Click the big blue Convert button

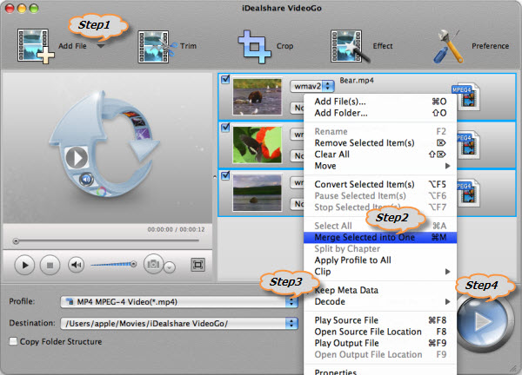484,324
